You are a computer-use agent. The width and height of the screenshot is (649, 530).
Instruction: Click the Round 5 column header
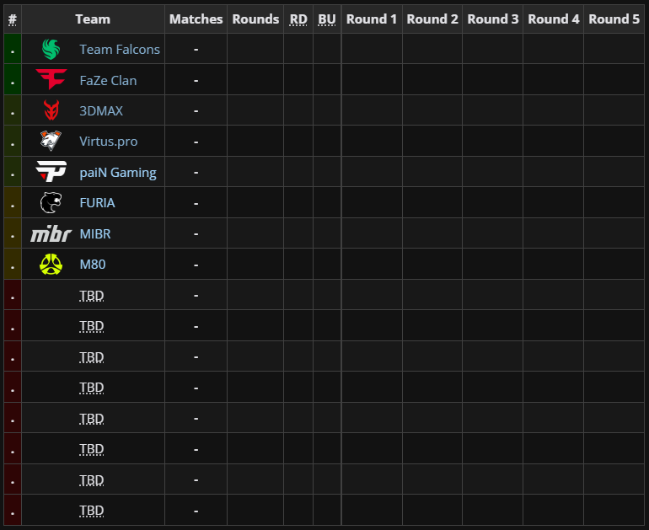[614, 19]
